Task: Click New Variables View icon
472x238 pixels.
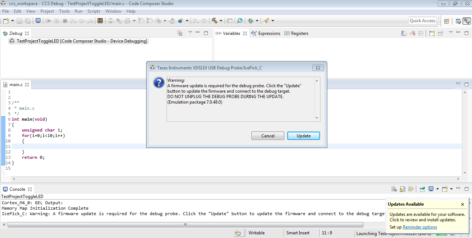Action: click(x=432, y=33)
